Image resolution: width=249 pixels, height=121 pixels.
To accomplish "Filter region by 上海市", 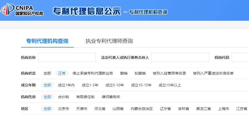I will [223, 109].
